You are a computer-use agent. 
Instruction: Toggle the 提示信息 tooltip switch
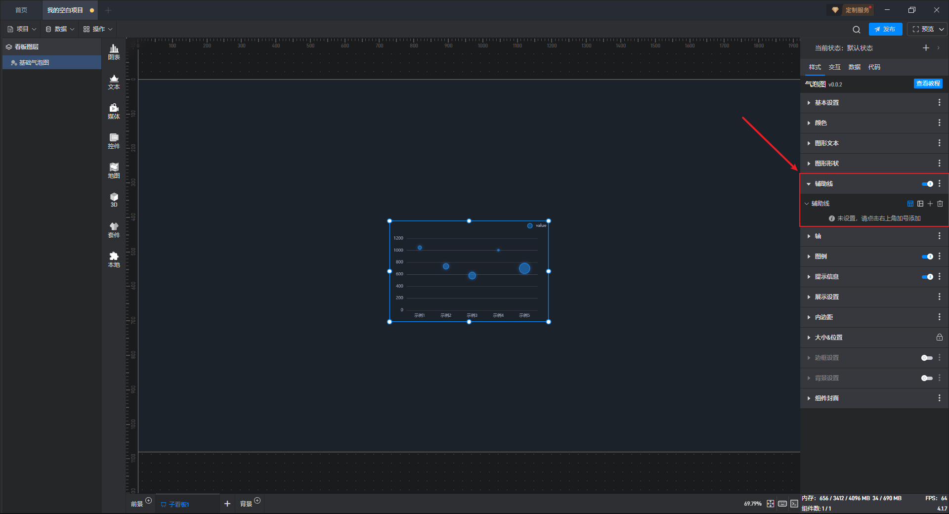[927, 277]
